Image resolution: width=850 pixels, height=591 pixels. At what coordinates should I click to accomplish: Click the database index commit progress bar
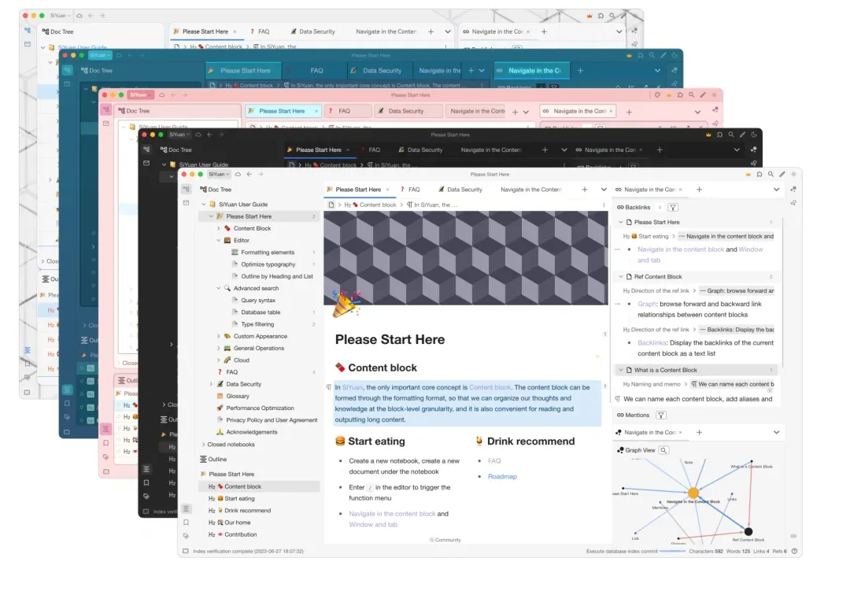[x=673, y=551]
